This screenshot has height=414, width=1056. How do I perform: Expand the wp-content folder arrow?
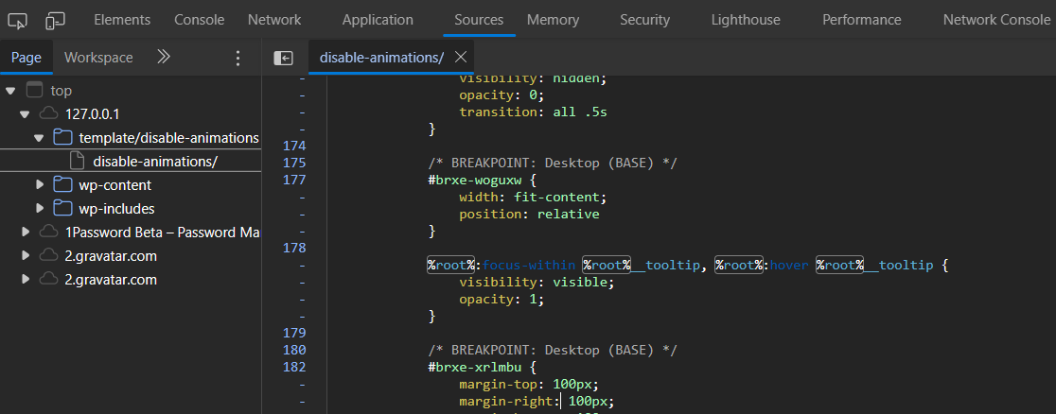(x=40, y=184)
